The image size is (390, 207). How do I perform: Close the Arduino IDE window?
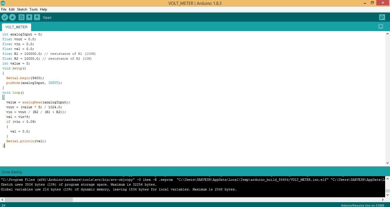click(x=383, y=3)
